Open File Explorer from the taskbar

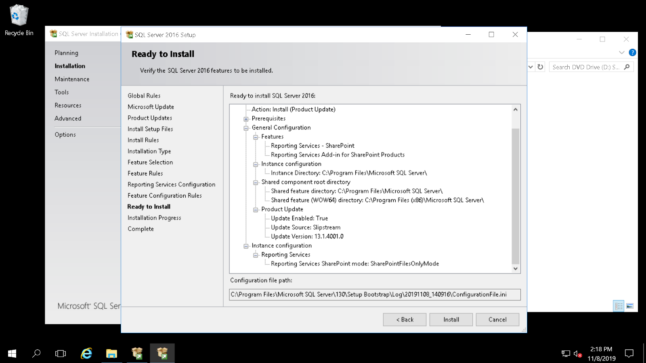pos(111,354)
